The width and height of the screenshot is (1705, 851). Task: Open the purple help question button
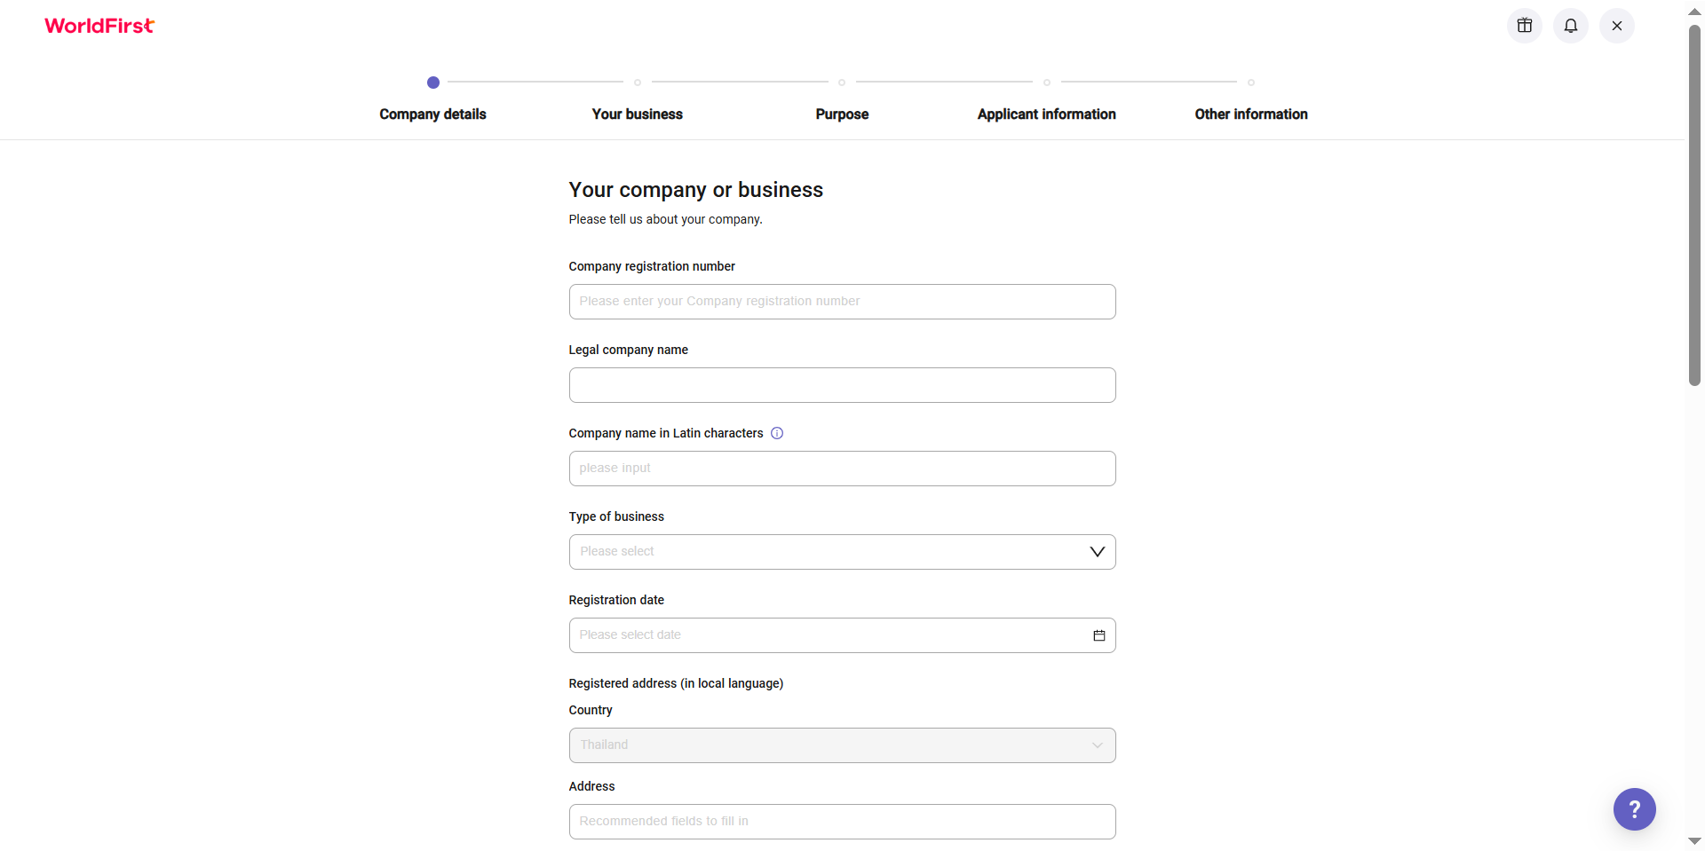(1634, 809)
